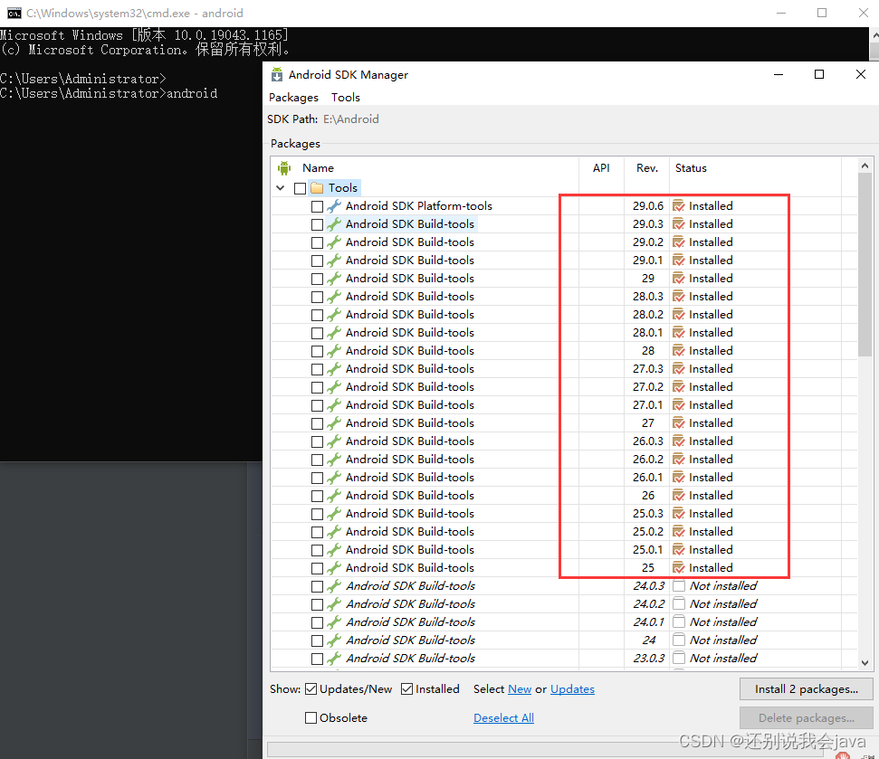Click wrench icon of Build-tools 27.0.2 row
The height and width of the screenshot is (759, 879).
coord(334,387)
